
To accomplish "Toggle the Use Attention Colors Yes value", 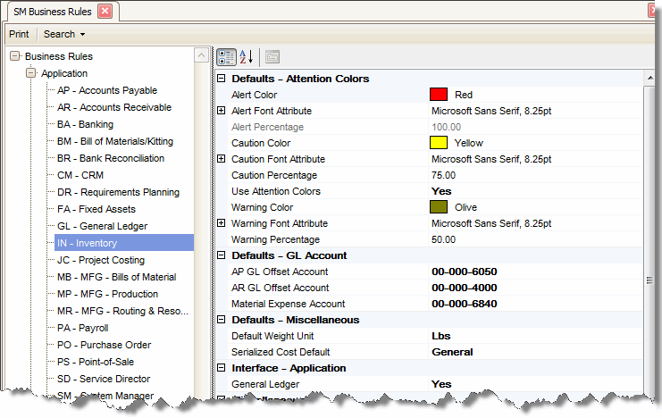I will [x=441, y=191].
